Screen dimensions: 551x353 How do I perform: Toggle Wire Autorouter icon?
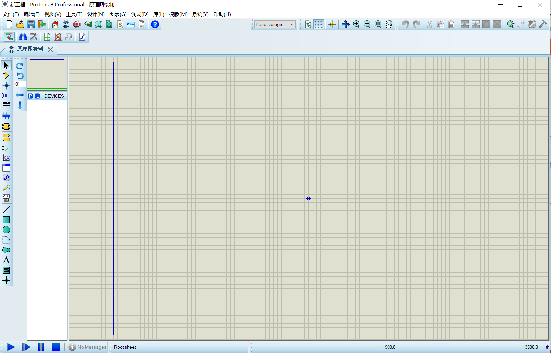9,37
